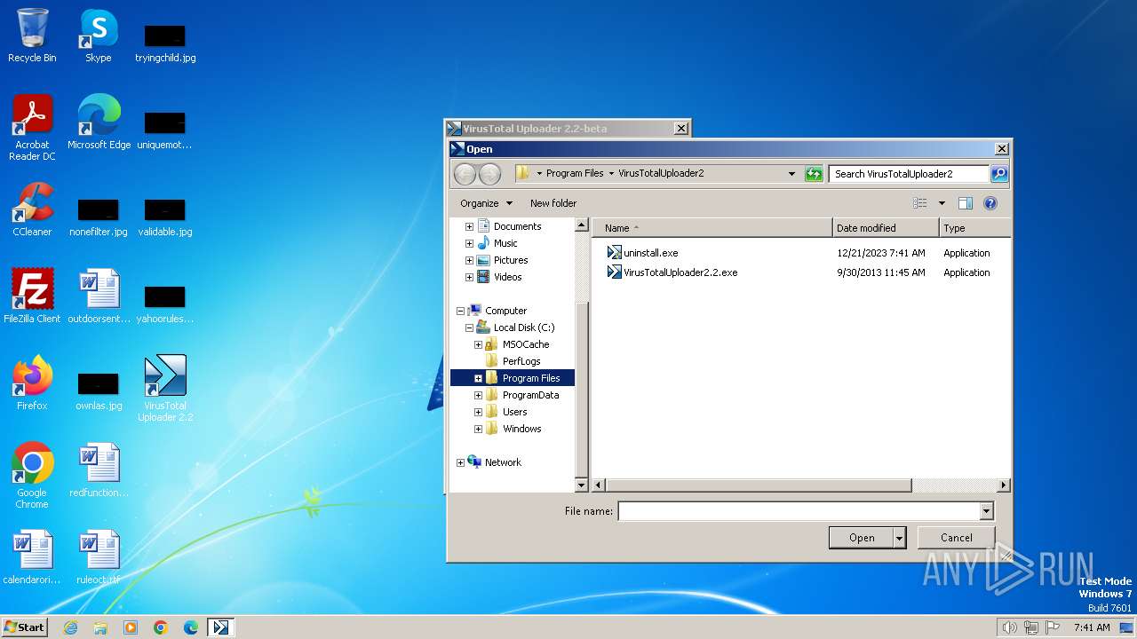
Task: Click the Open button
Action: pos(862,538)
